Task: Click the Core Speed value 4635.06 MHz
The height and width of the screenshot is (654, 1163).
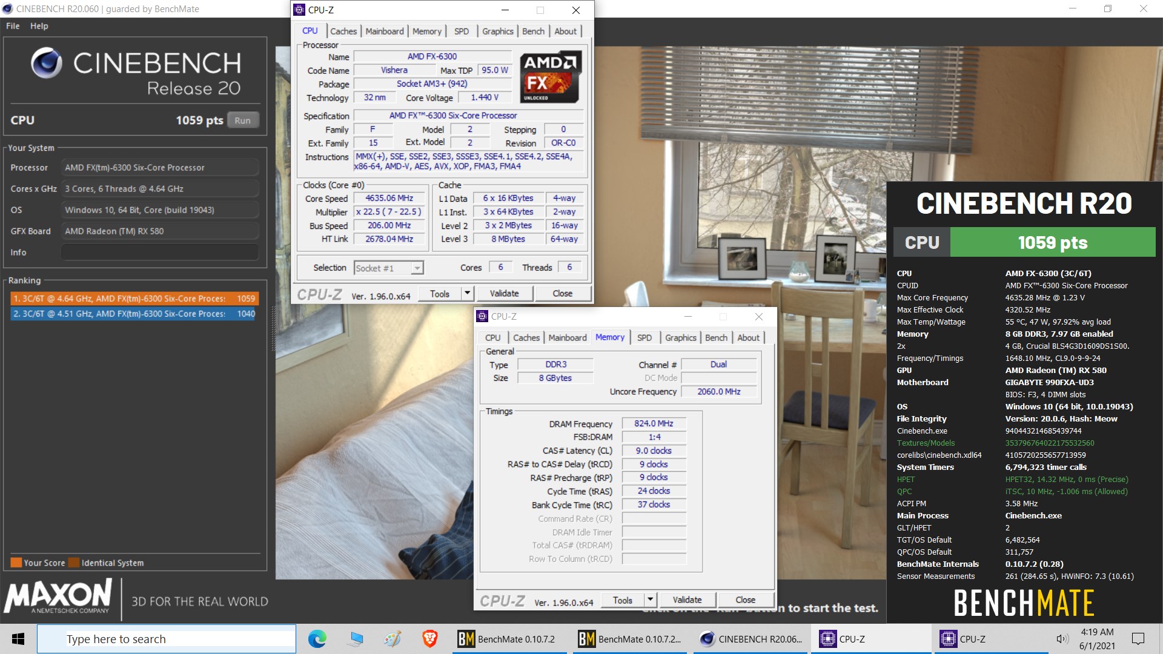Action: [x=389, y=199]
